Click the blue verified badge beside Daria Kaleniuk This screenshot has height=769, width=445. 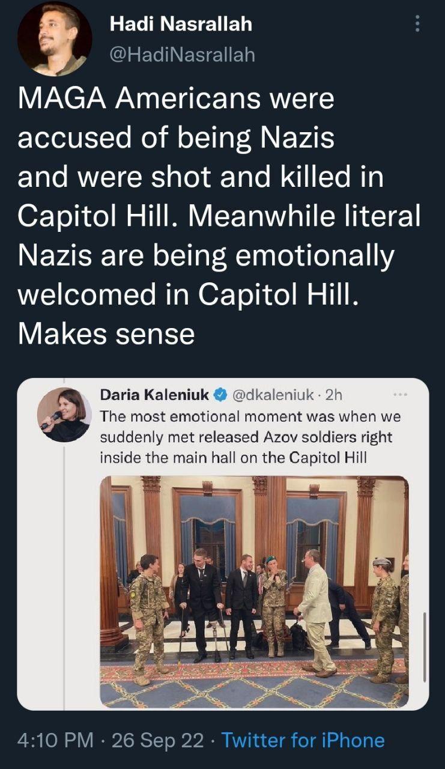point(220,395)
